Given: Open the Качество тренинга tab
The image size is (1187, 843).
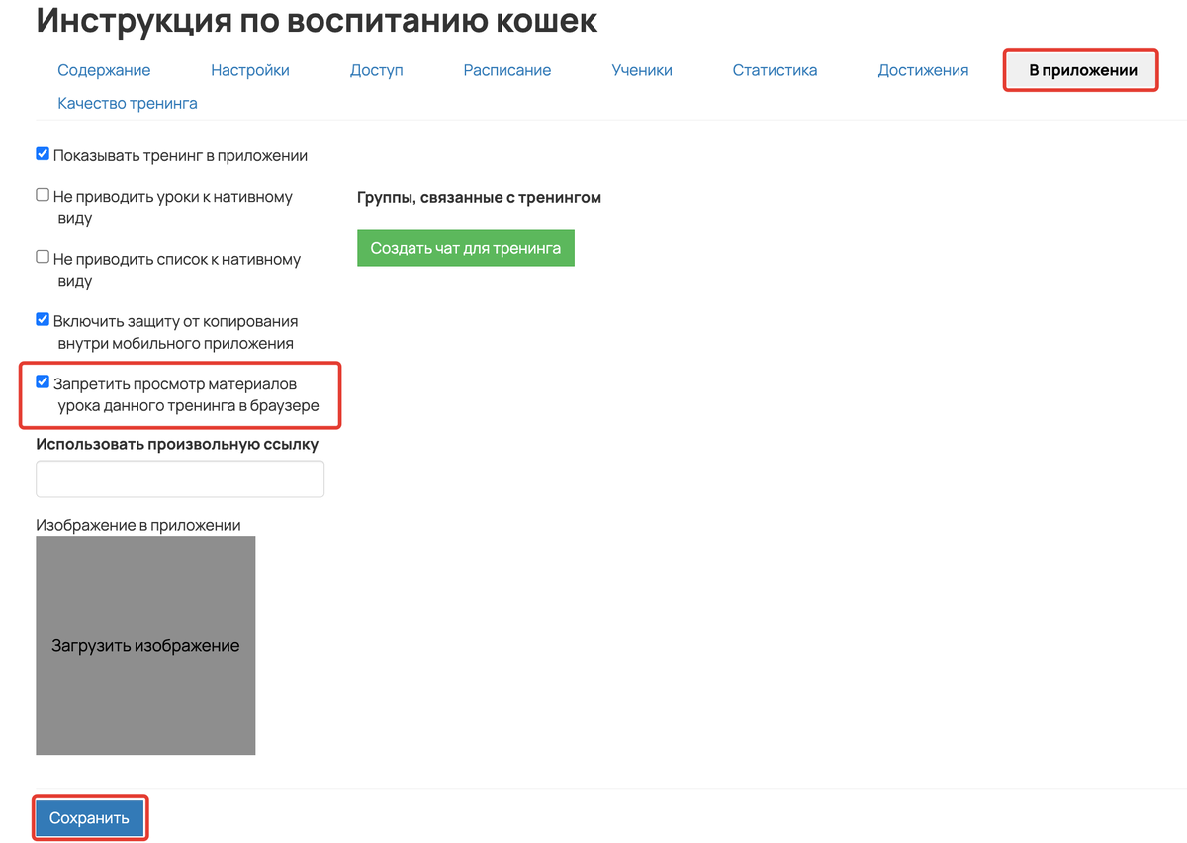Looking at the screenshot, I should coord(128,103).
